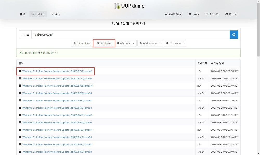Click the 알려진 빌드 찾아보기 heading
The image size is (260, 155).
tap(128, 23)
